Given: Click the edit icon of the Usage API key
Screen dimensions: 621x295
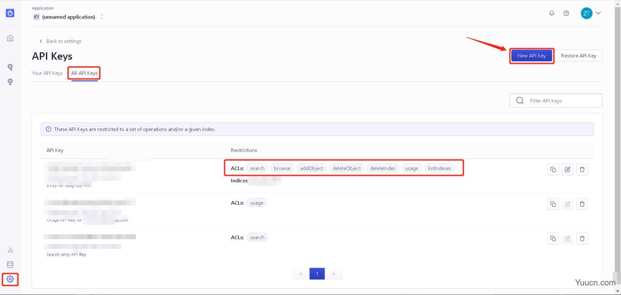Looking at the screenshot, I should click(x=568, y=204).
